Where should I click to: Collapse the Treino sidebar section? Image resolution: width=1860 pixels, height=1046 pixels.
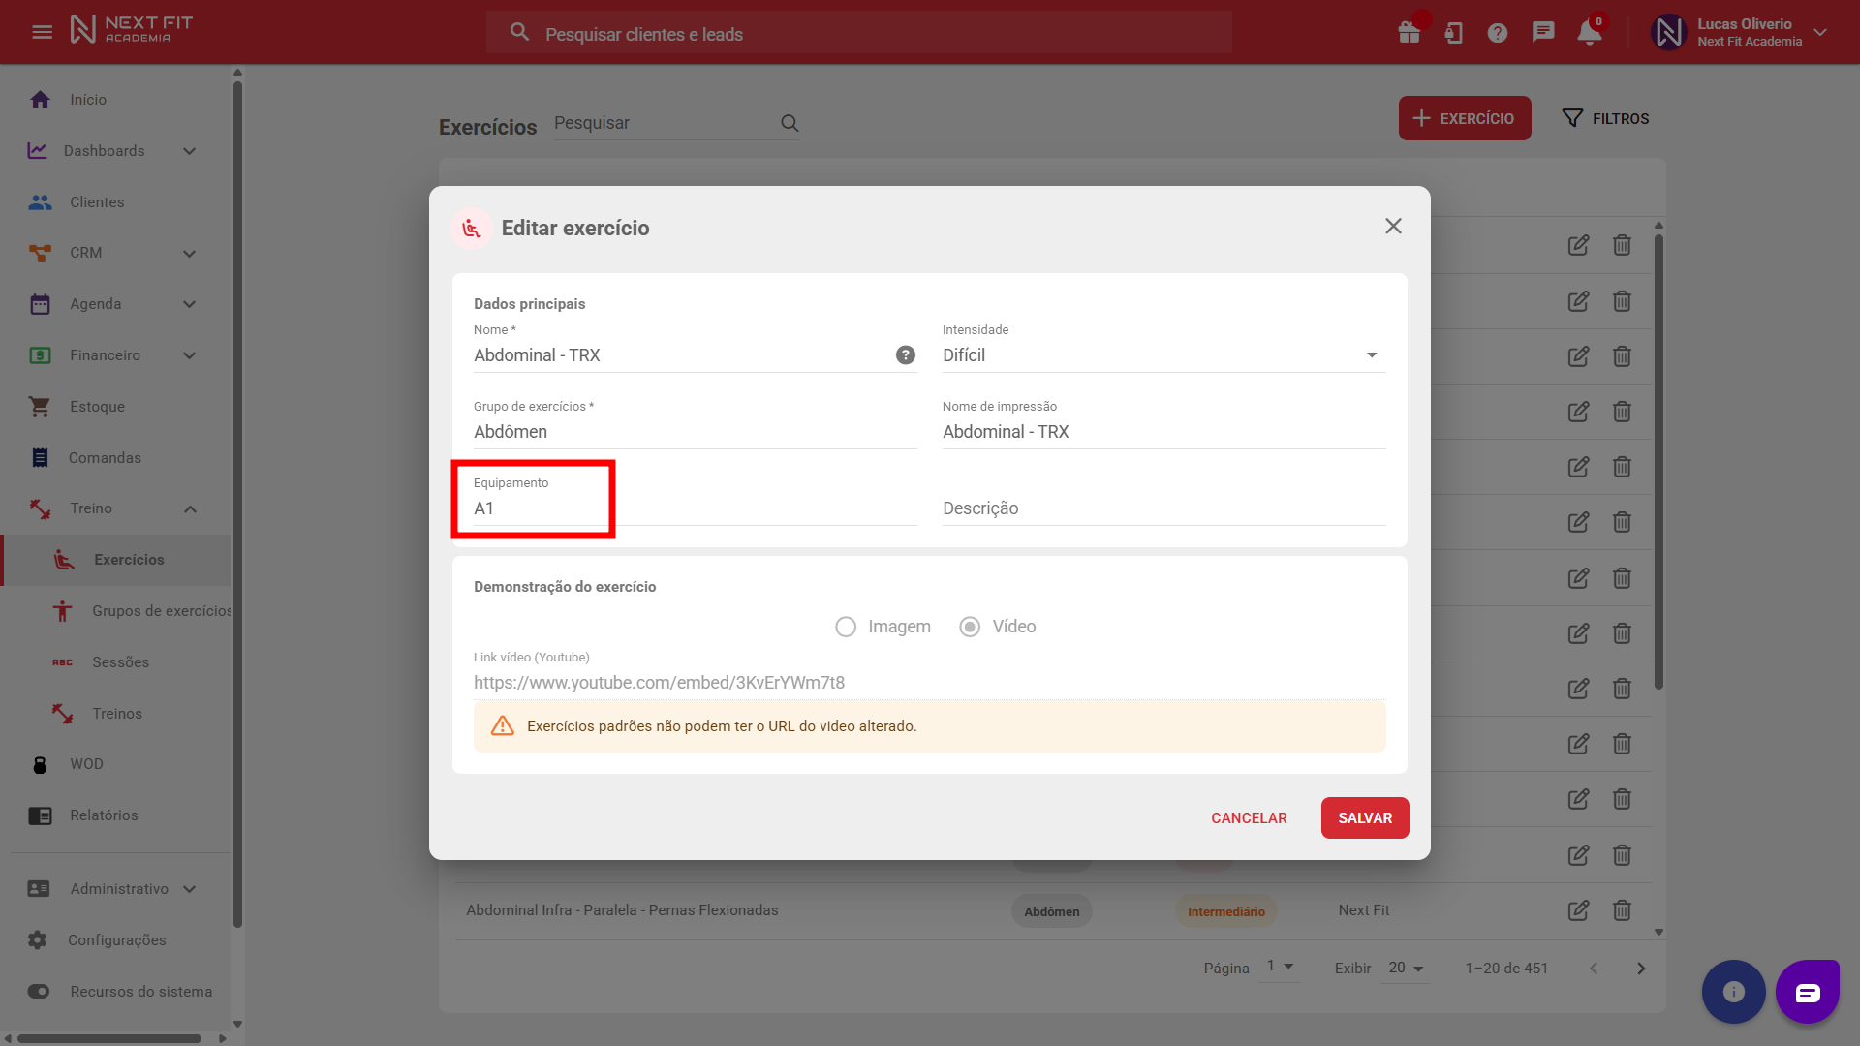click(190, 508)
